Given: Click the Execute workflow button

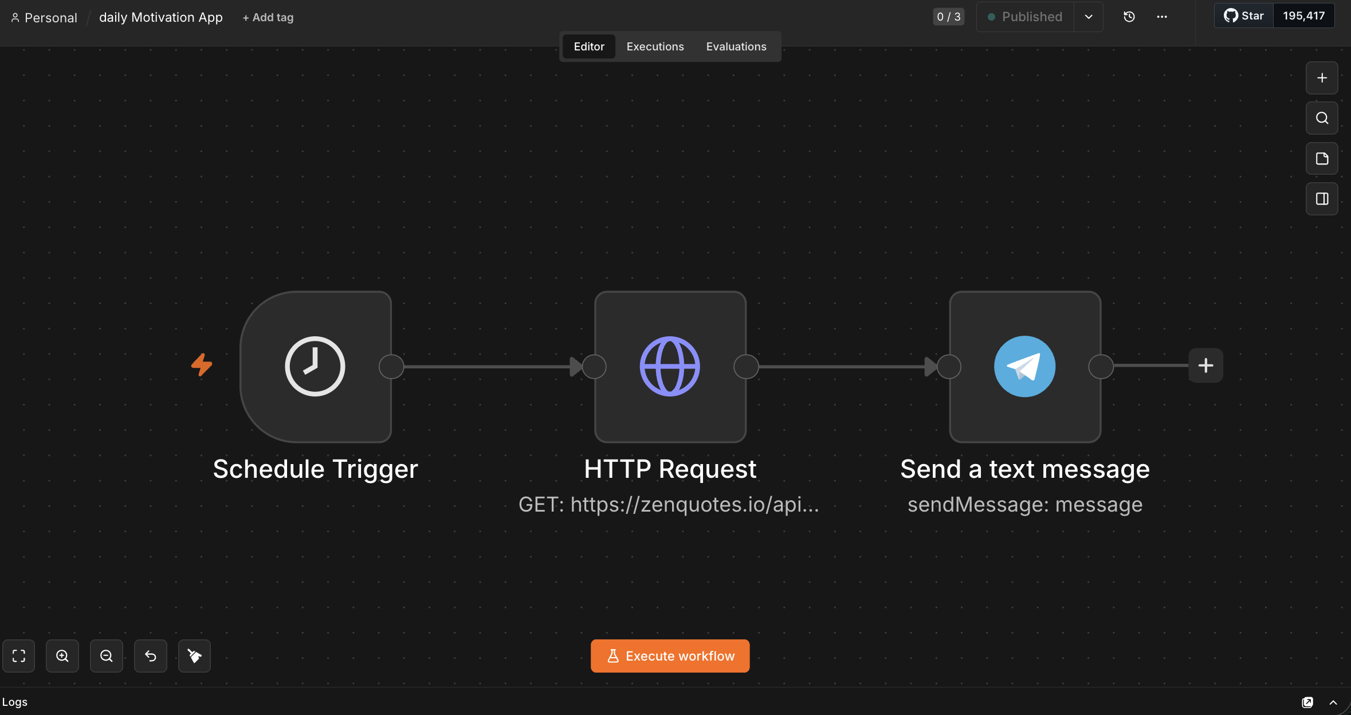Looking at the screenshot, I should (670, 656).
